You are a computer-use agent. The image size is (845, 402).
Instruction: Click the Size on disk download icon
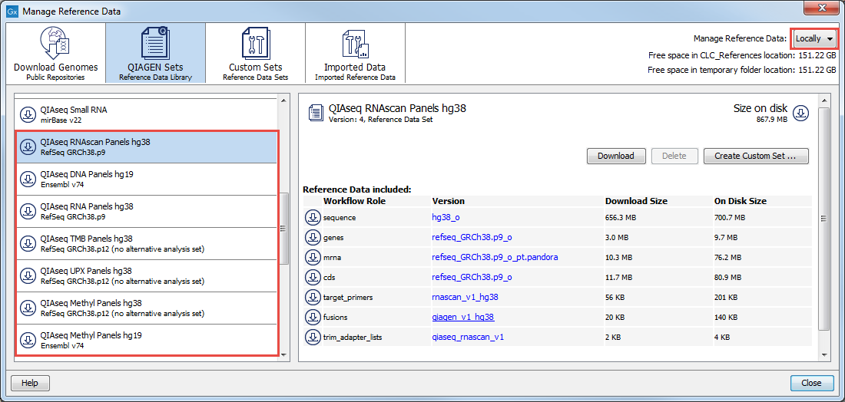(801, 113)
